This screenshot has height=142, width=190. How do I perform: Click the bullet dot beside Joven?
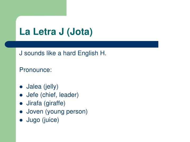click(x=21, y=112)
